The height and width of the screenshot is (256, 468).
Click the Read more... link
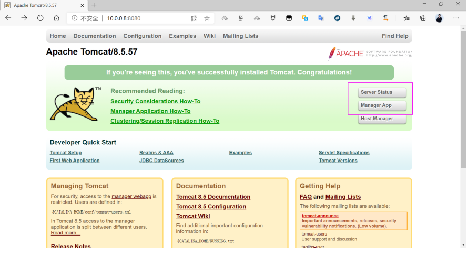click(65, 233)
